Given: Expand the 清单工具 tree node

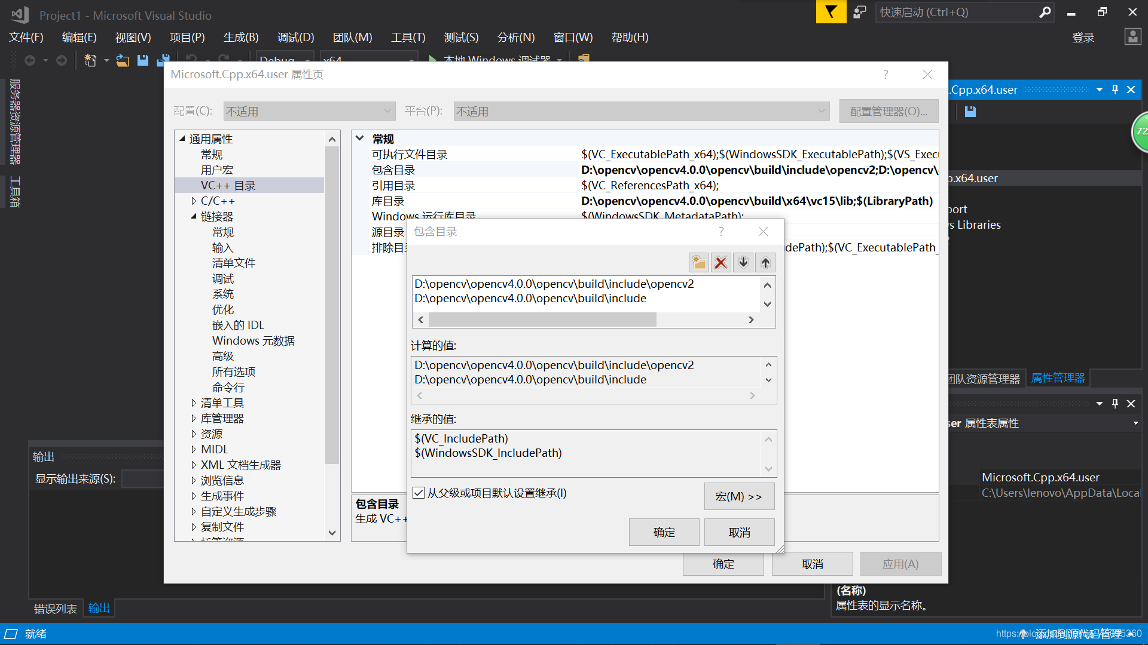Looking at the screenshot, I should pyautogui.click(x=194, y=403).
